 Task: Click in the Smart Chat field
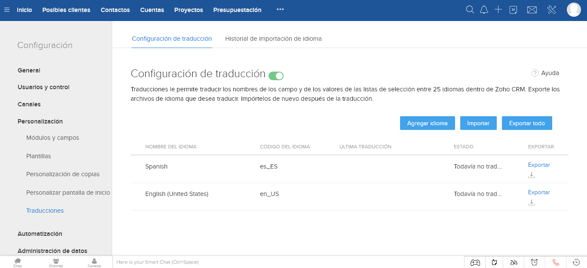[215, 262]
